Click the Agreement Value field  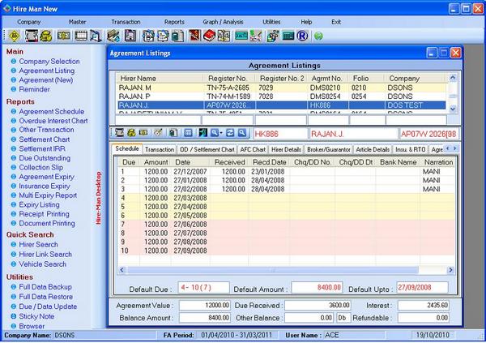205,306
